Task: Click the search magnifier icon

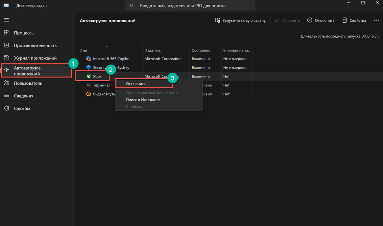Action: tap(132, 5)
